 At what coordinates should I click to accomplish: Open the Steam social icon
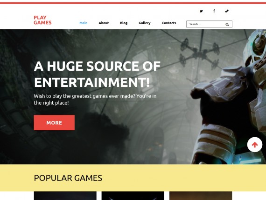point(227,11)
